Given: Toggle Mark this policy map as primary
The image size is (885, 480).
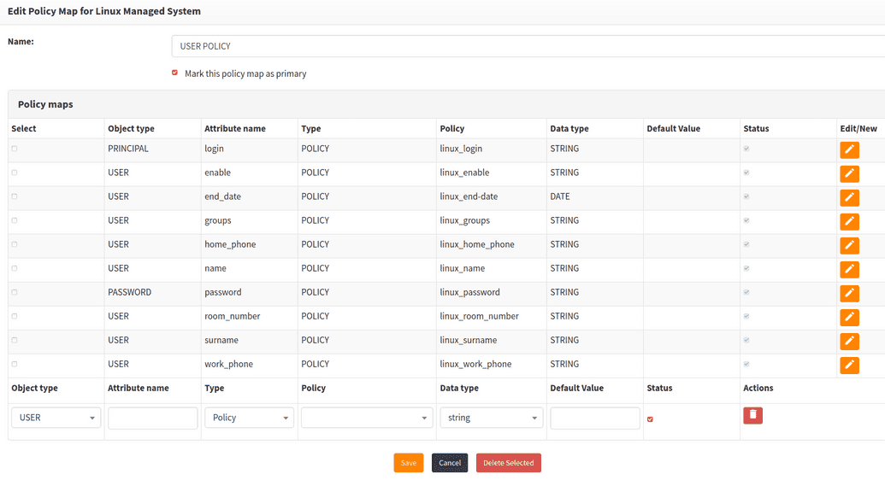Looking at the screenshot, I should pyautogui.click(x=175, y=73).
